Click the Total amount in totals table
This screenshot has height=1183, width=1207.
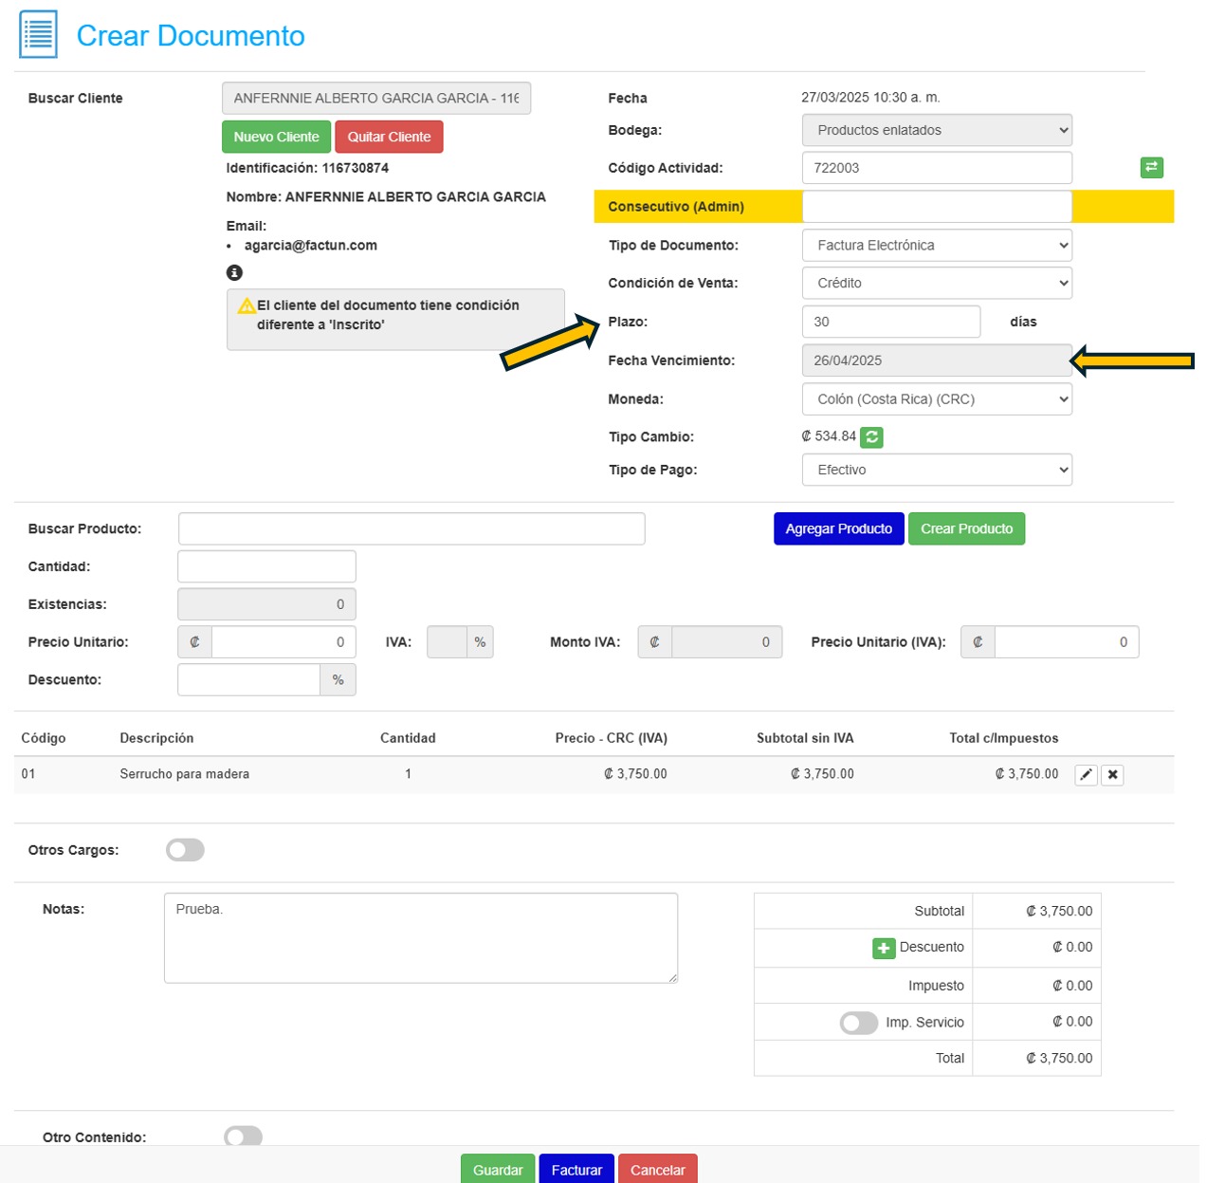click(x=1059, y=1058)
